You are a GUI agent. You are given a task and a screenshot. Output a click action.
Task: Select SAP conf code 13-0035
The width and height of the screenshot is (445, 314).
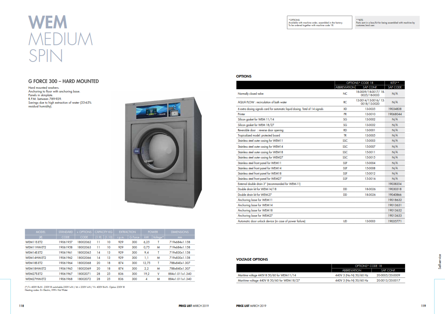370,109
